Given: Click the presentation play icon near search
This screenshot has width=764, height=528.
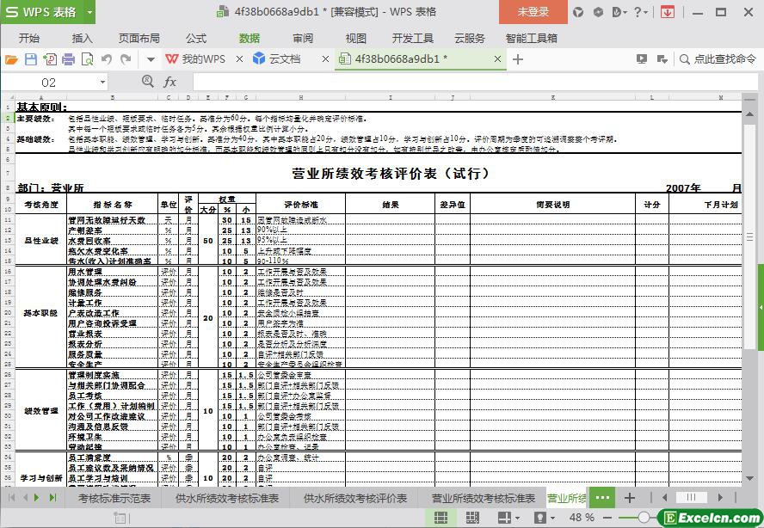Looking at the screenshot, I should click(x=642, y=59).
